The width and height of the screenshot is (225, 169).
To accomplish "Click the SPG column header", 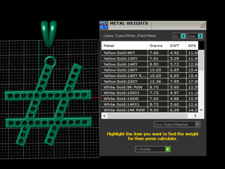I will pyautogui.click(x=192, y=46).
